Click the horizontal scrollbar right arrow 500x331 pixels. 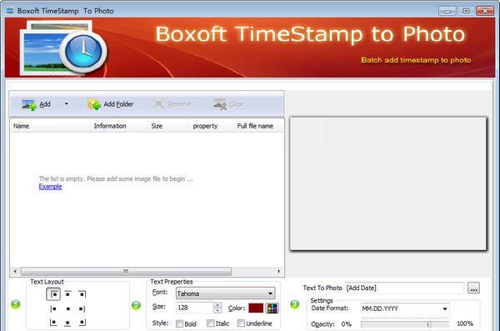tap(278, 271)
